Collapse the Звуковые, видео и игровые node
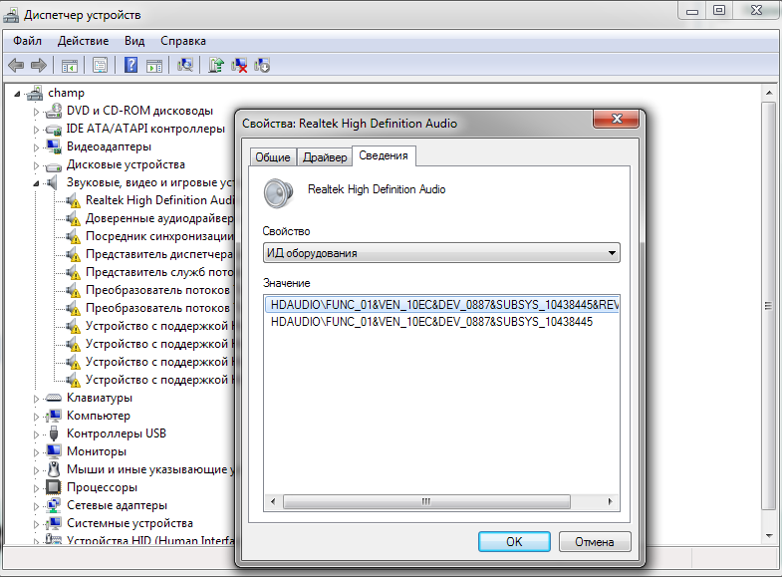Image resolution: width=782 pixels, height=577 pixels. (36, 184)
